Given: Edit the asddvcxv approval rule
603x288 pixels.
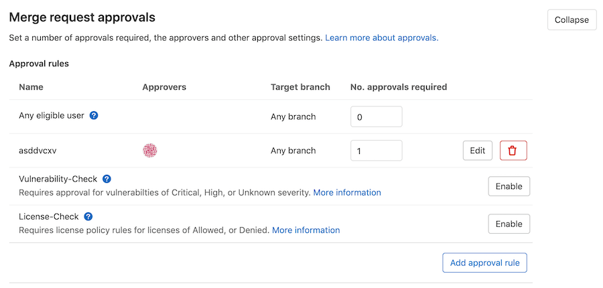Looking at the screenshot, I should pyautogui.click(x=477, y=151).
